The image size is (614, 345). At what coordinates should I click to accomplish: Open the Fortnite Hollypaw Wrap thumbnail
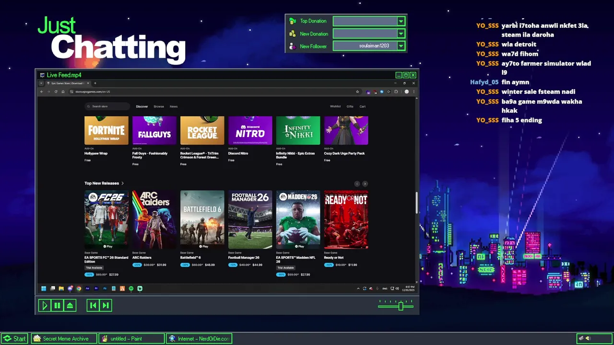click(106, 130)
